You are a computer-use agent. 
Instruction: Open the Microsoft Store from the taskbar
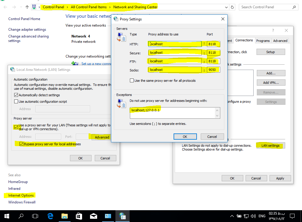(79, 216)
